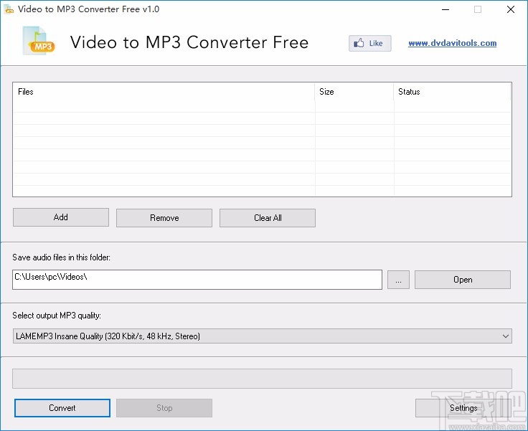Click the MP3 file logo icon

39,41
